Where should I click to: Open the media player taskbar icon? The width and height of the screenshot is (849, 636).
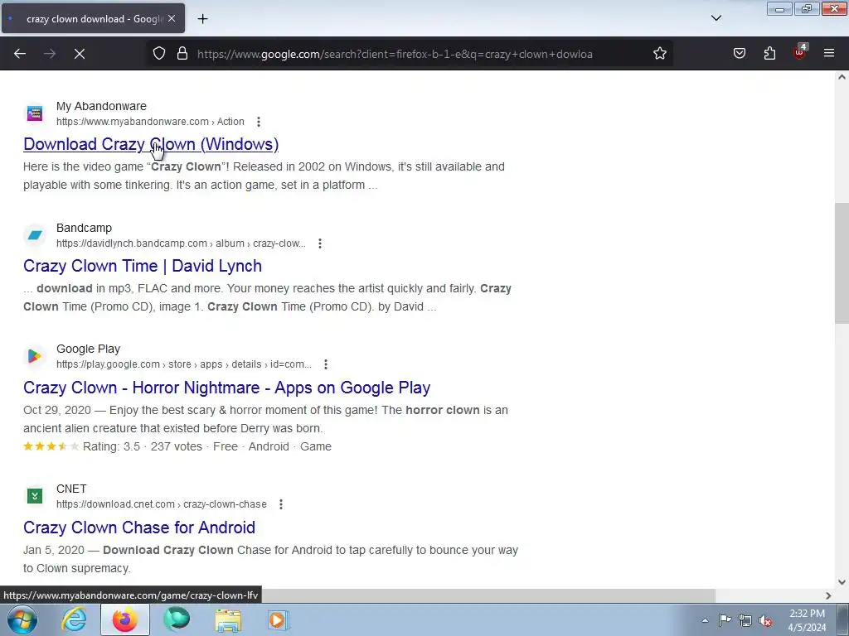[x=279, y=619]
